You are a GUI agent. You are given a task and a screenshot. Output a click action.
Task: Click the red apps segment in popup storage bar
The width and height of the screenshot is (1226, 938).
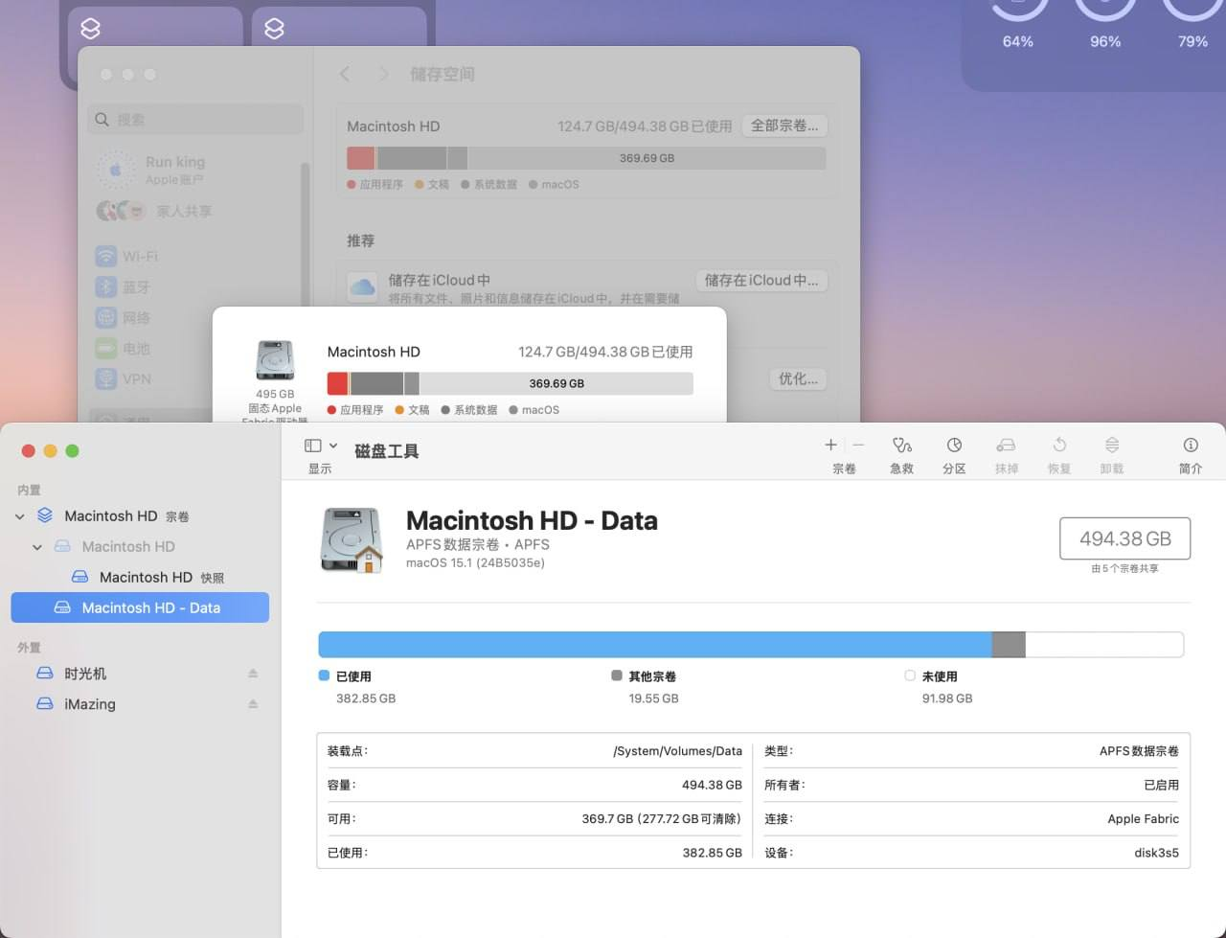(x=337, y=383)
